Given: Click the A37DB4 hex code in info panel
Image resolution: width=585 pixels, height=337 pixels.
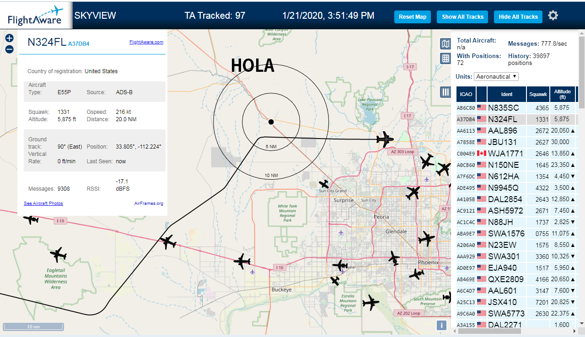Looking at the screenshot, I should click(x=79, y=44).
